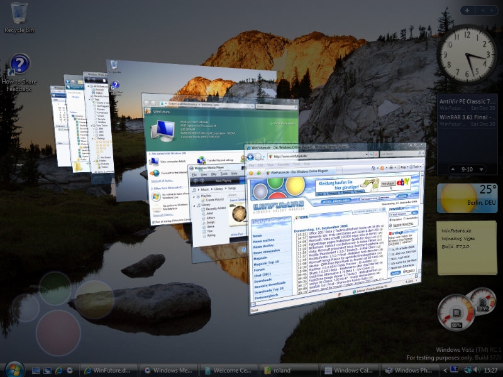Click Switch between windows quick launch icon

pos(47,371)
